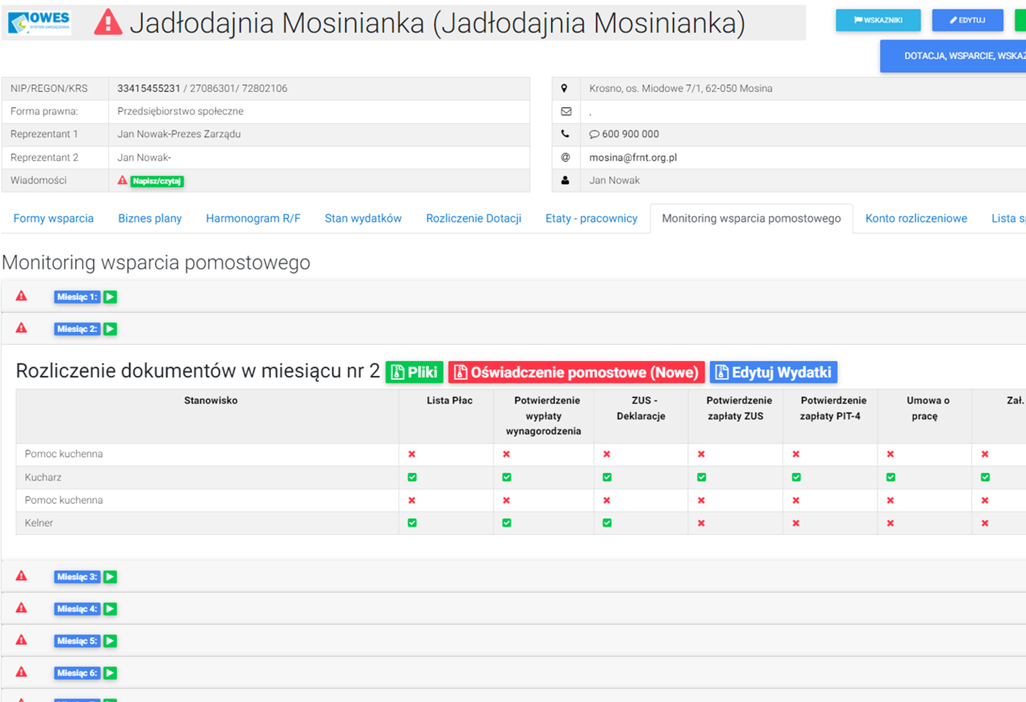
Task: Click the phone handset icon
Action: (x=565, y=134)
